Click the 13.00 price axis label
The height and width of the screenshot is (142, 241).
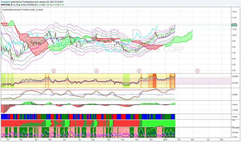coord(234,18)
